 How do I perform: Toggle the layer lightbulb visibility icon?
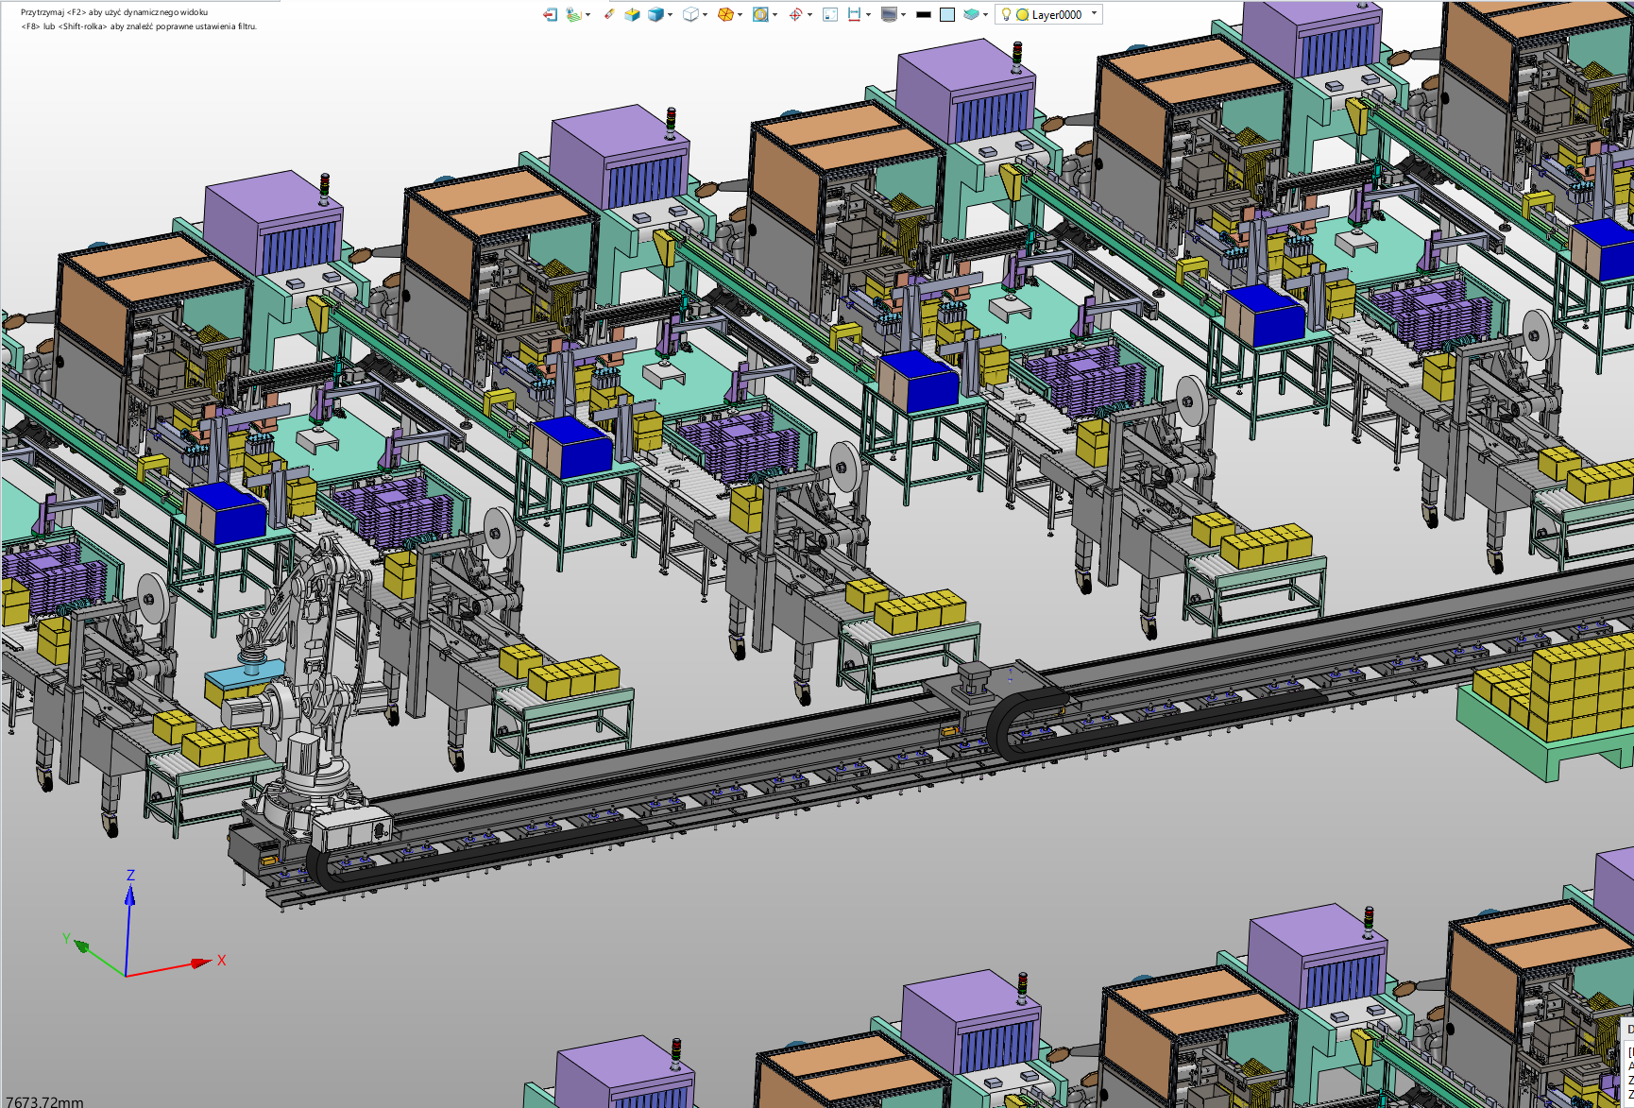point(1006,14)
